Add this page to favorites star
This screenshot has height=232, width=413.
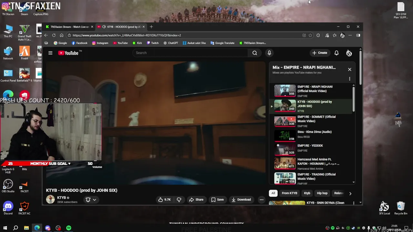[x=310, y=35]
